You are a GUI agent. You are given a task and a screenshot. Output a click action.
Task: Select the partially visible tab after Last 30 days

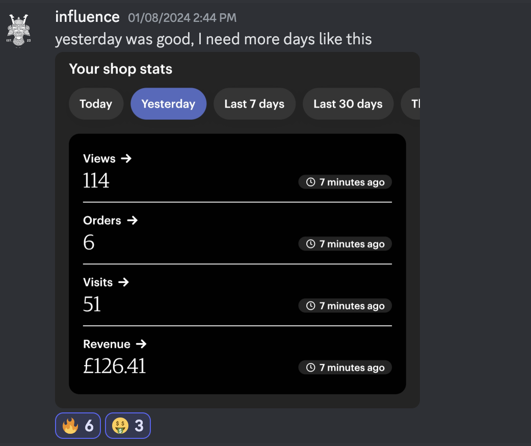411,104
